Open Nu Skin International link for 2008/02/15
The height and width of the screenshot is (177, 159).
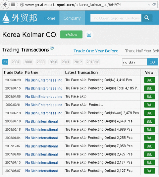coord(41,130)
